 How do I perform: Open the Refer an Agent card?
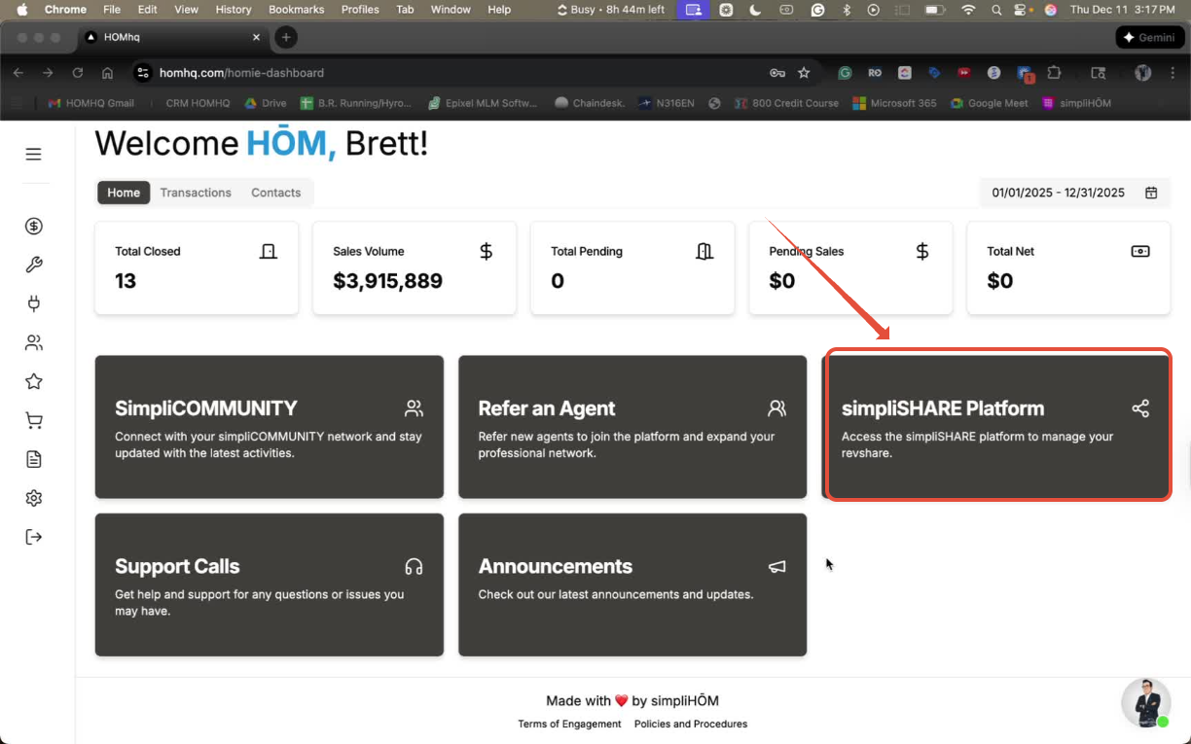632,427
